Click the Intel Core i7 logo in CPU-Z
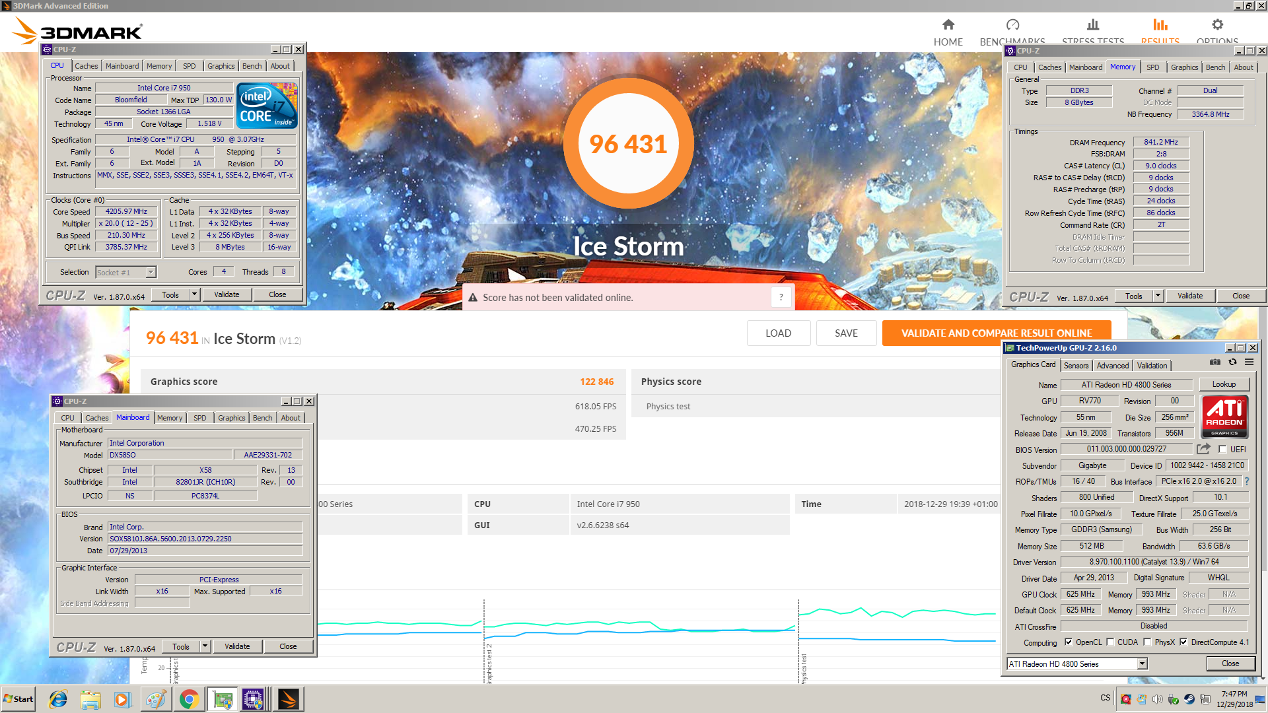Screen dimensions: 1268x713 click(267, 106)
